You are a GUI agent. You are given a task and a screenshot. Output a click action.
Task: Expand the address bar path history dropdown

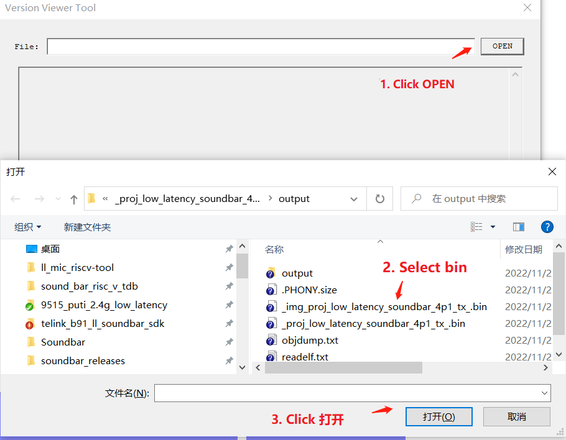354,199
